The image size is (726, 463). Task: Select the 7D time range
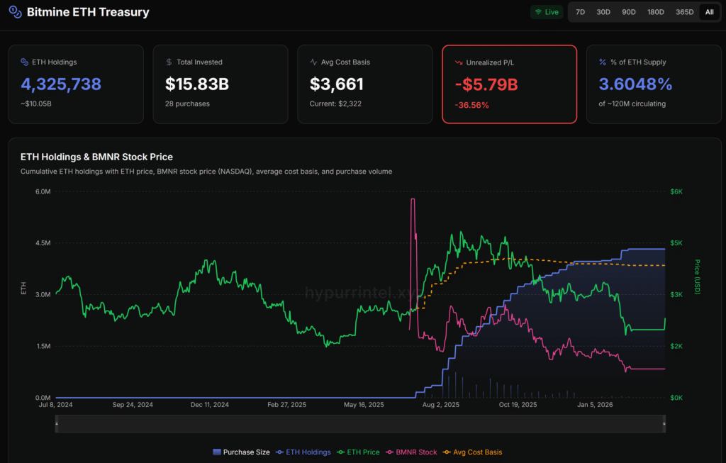tap(580, 12)
